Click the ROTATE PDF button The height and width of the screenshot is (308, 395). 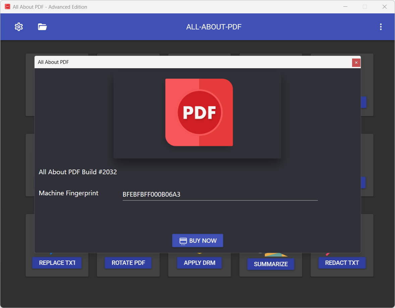(128, 263)
